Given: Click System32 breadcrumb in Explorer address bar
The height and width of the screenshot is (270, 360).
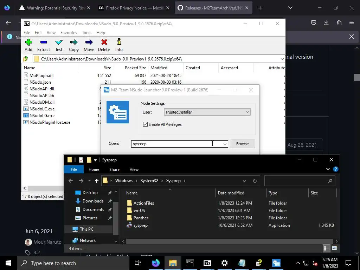Looking at the screenshot, I should [x=149, y=181].
